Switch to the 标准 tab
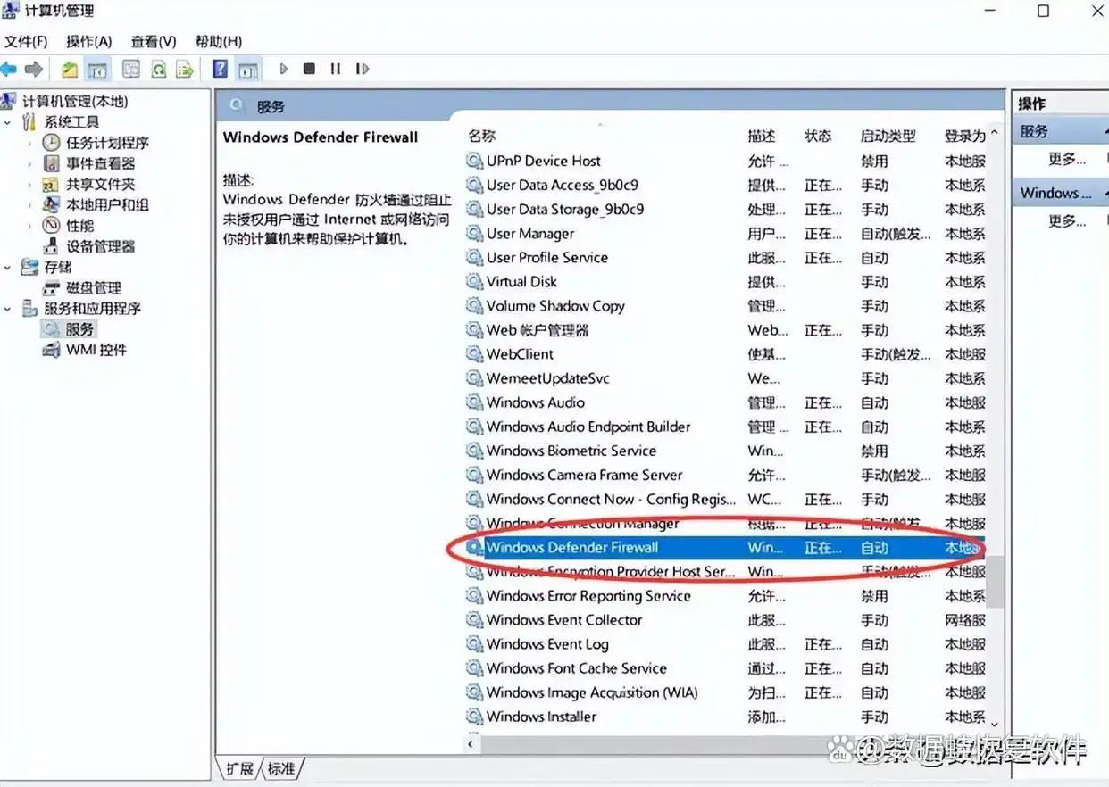The width and height of the screenshot is (1109, 787). (x=282, y=767)
